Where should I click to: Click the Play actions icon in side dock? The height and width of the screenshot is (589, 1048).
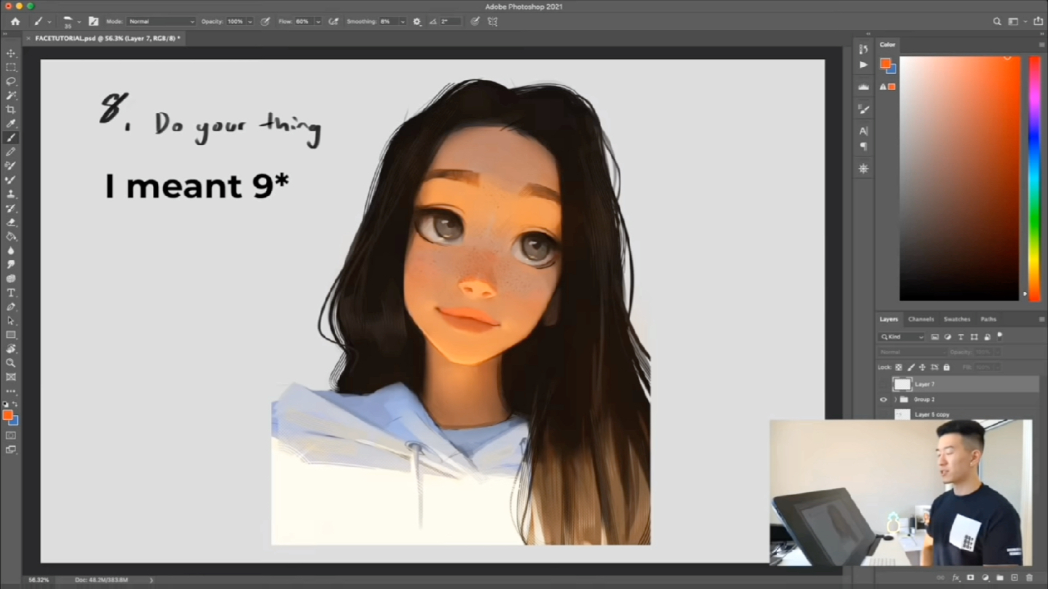(864, 65)
